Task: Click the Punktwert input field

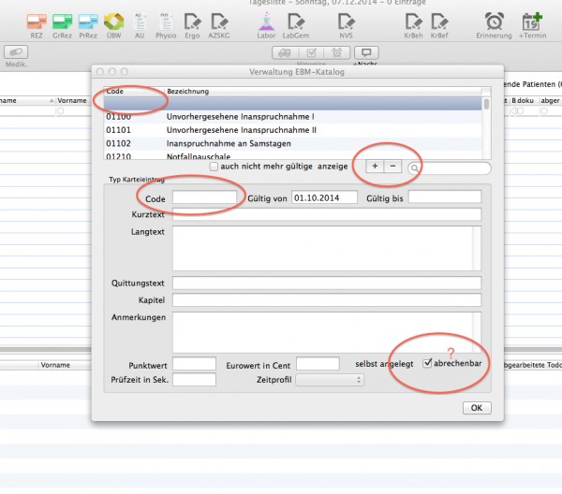Action: pos(194,364)
